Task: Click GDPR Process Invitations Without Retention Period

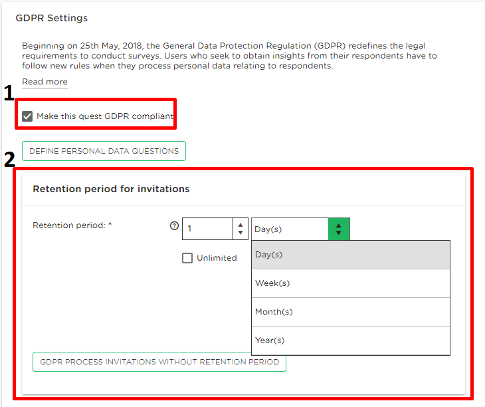Action: point(159,362)
